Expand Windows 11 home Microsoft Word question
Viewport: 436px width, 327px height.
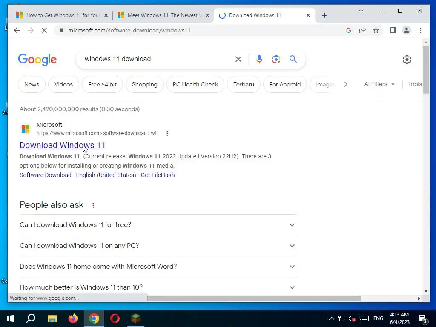(x=158, y=267)
